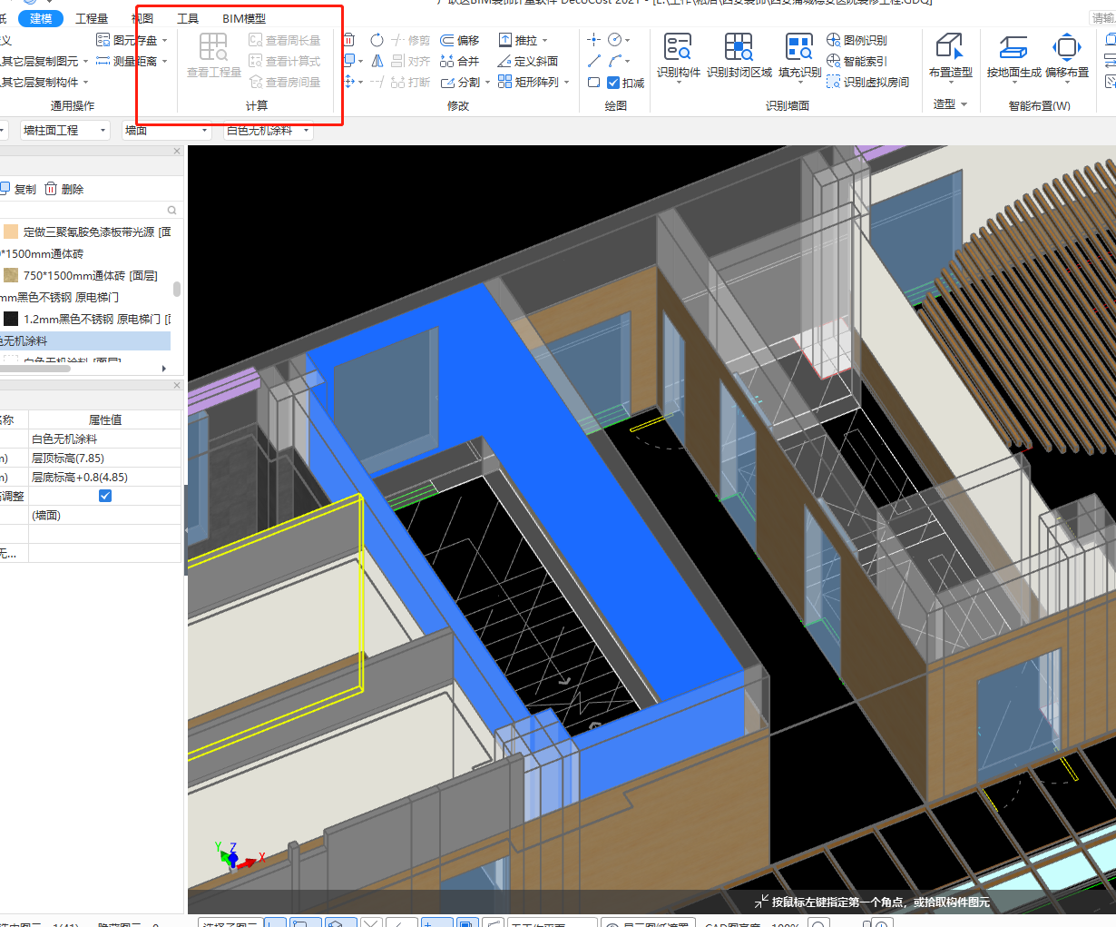Open the 分割 dropdown arrow

[487, 82]
